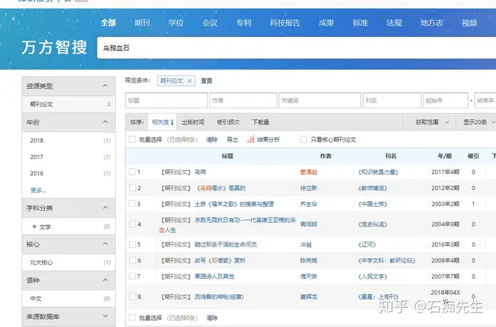Switch to the 科技报告 tab
The image size is (496, 327).
(285, 23)
